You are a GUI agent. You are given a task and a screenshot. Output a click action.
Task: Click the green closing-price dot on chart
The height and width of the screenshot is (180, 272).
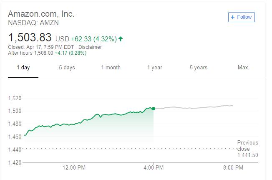(154, 109)
